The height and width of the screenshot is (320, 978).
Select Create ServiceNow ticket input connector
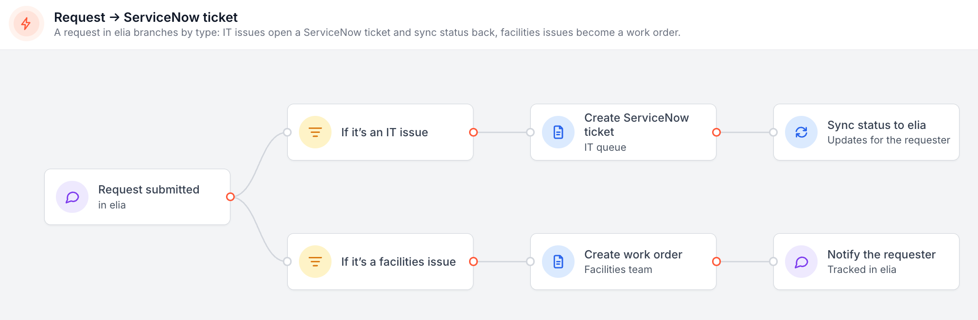[530, 132]
